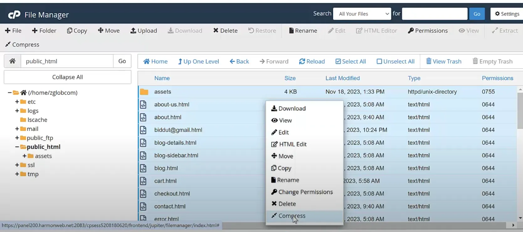Select Change Permissions in context menu
The width and height of the screenshot is (523, 232).
(x=305, y=192)
